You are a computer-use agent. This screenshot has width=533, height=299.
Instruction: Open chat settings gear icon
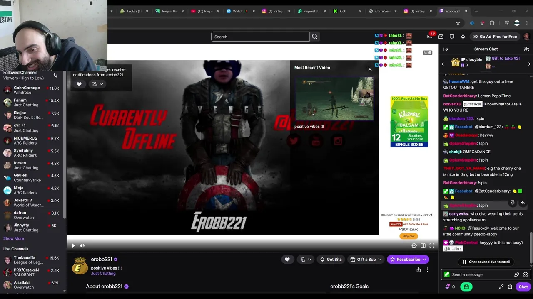(x=510, y=287)
